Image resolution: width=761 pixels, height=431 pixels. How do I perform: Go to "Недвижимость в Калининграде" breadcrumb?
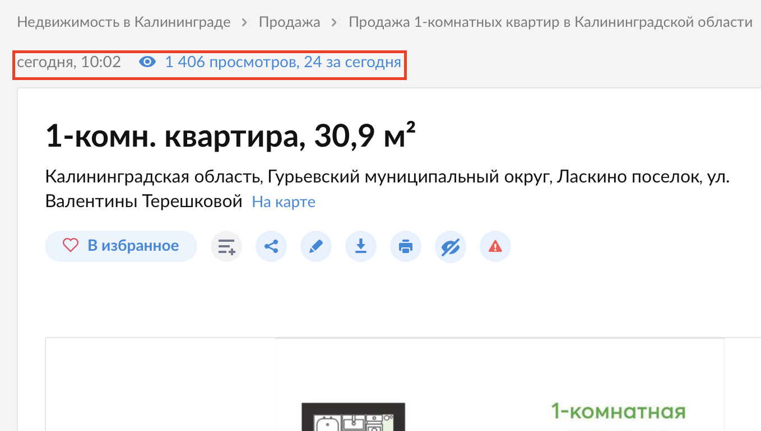(x=124, y=22)
